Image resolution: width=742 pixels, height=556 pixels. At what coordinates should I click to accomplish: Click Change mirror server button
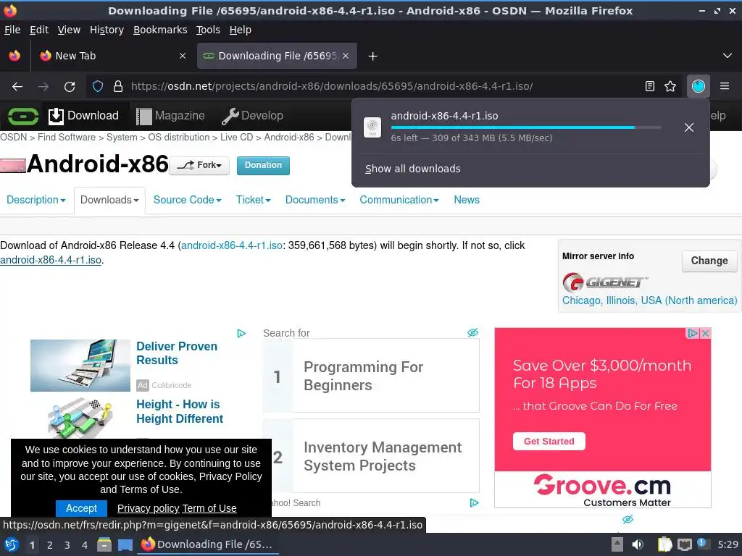coord(709,261)
